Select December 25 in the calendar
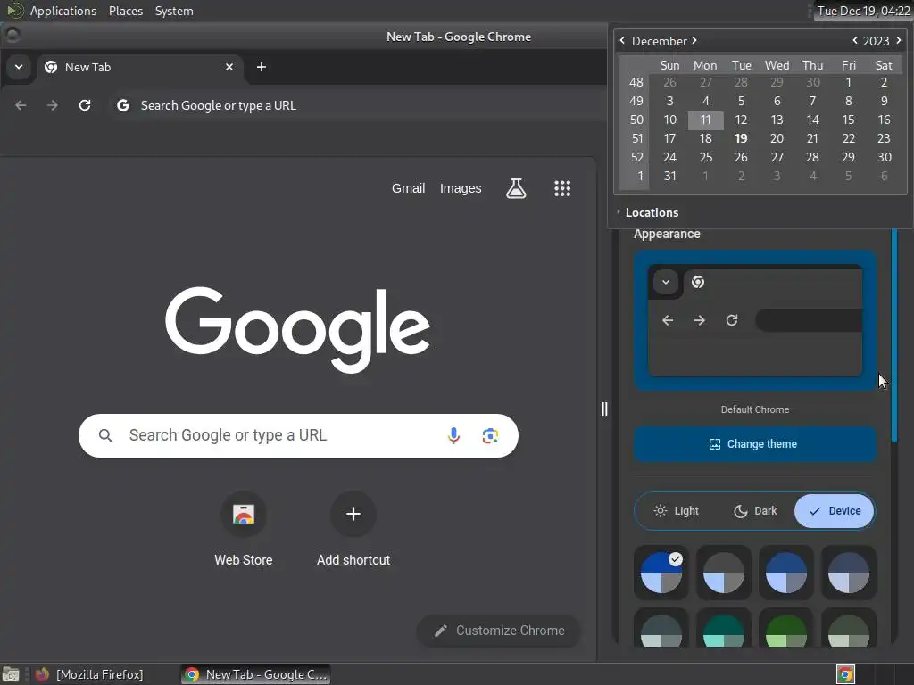914x685 pixels. 705,157
